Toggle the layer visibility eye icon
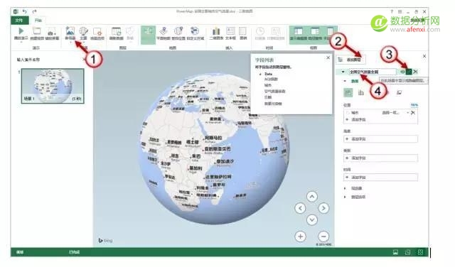Screen dimensions: 455x267 click(x=402, y=72)
